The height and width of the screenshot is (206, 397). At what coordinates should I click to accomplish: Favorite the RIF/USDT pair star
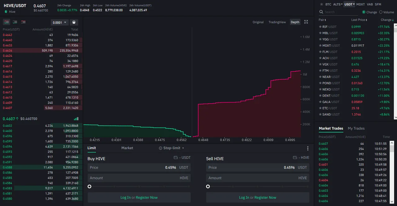click(x=320, y=27)
